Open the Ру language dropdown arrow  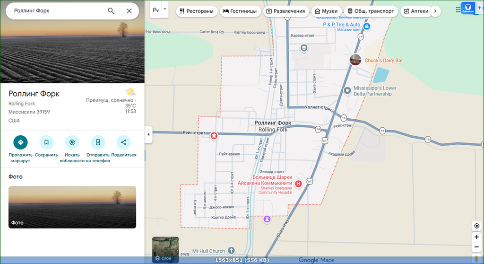(x=165, y=9)
